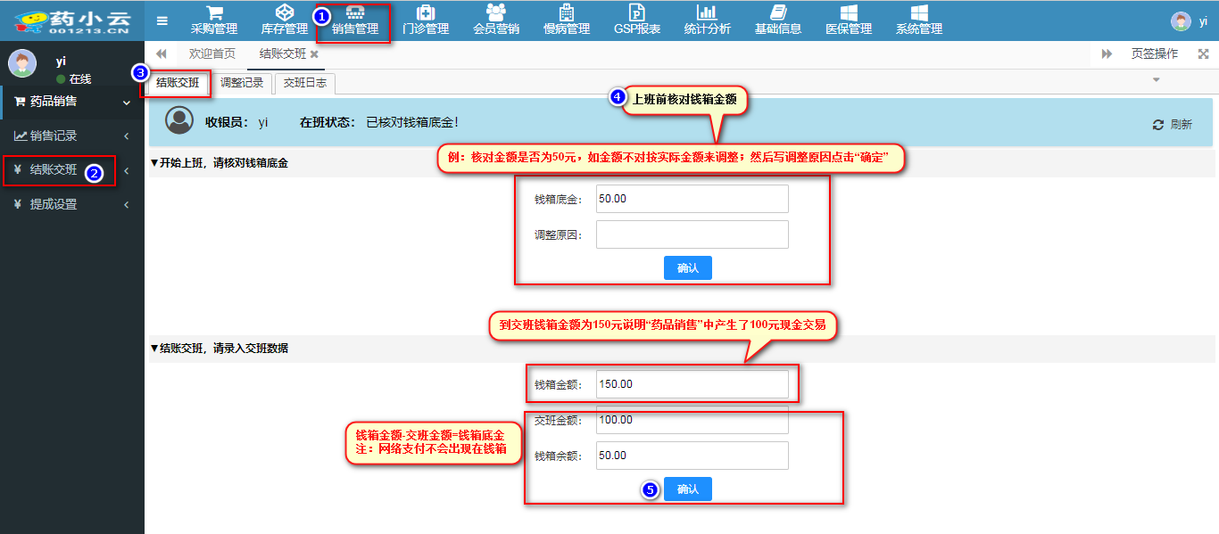The height and width of the screenshot is (534, 1219).
Task: Expand 销售记录 sidebar chevron
Action: (x=127, y=136)
